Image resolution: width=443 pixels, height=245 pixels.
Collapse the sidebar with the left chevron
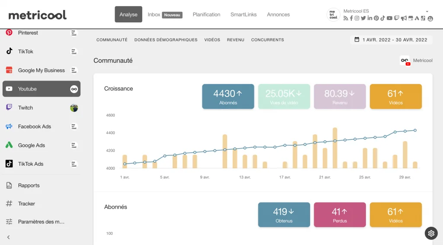(9, 237)
